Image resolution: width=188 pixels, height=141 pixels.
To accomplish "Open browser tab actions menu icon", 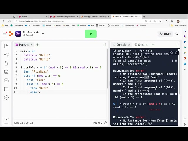I will click(x=14, y=17).
